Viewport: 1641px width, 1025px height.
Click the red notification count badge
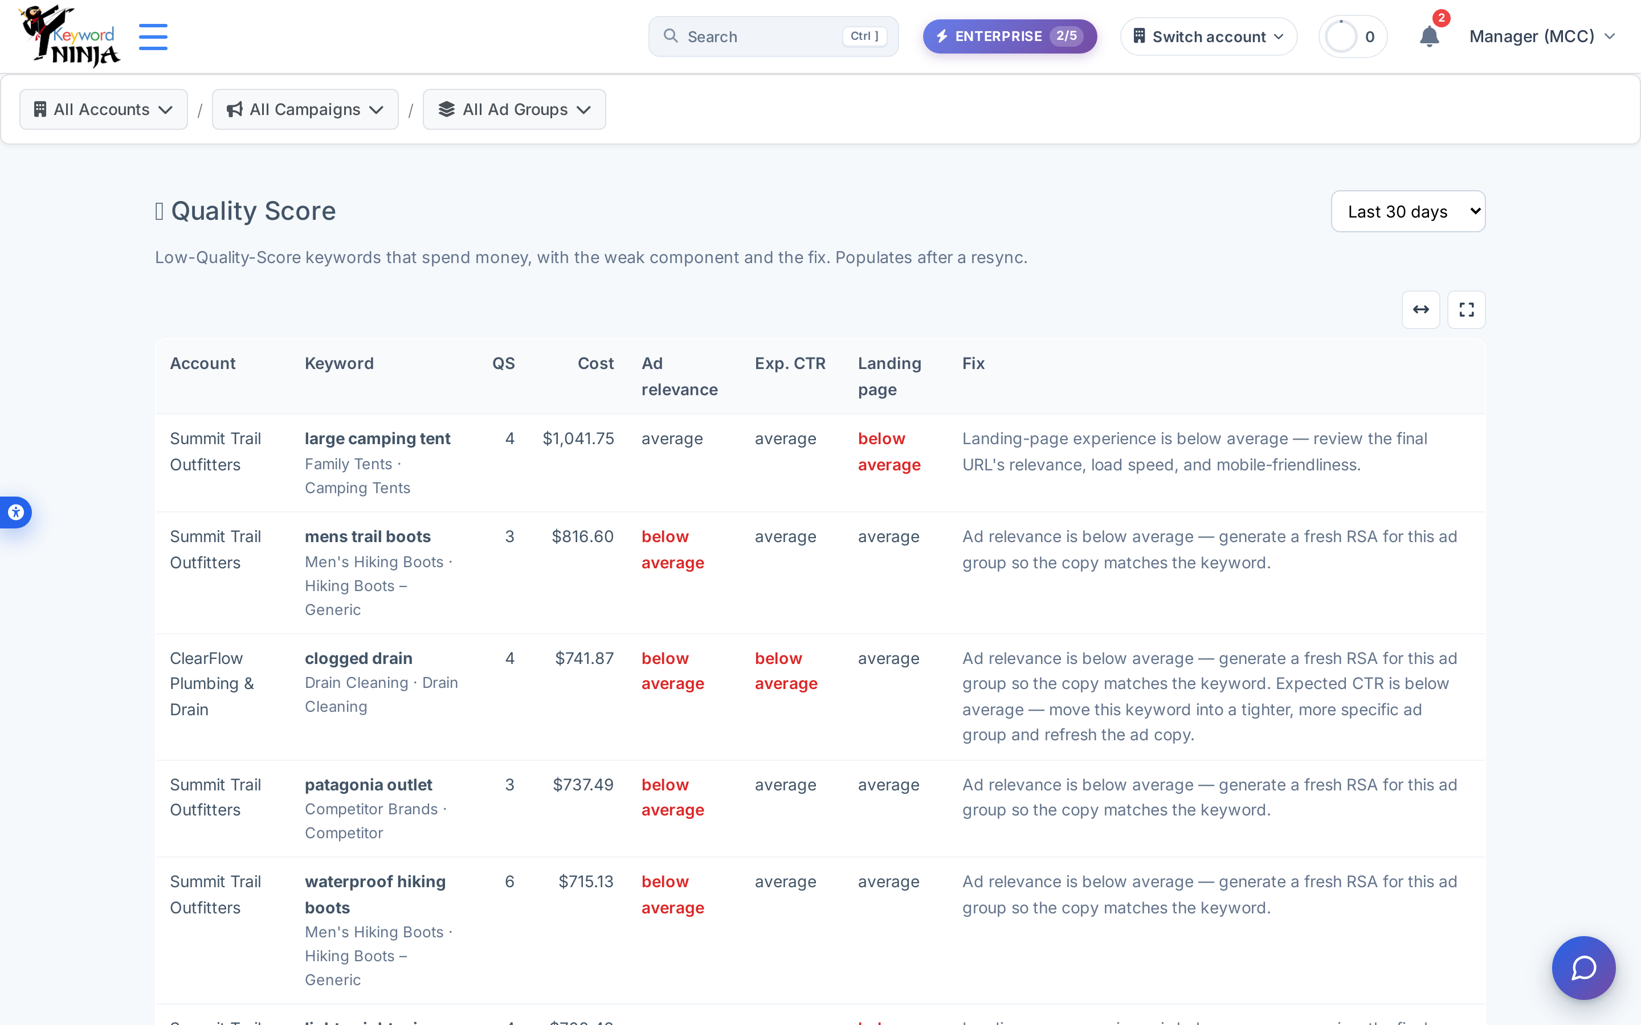(1441, 18)
